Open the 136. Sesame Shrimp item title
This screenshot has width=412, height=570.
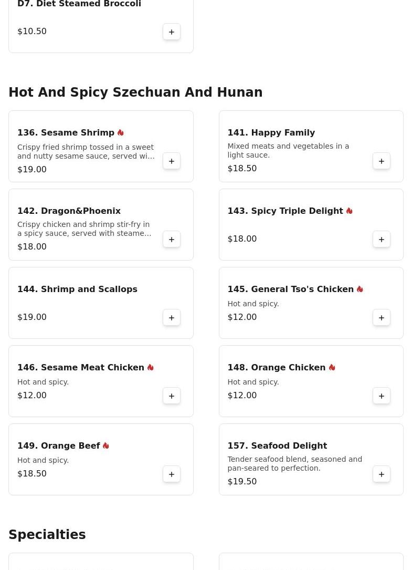[66, 132]
